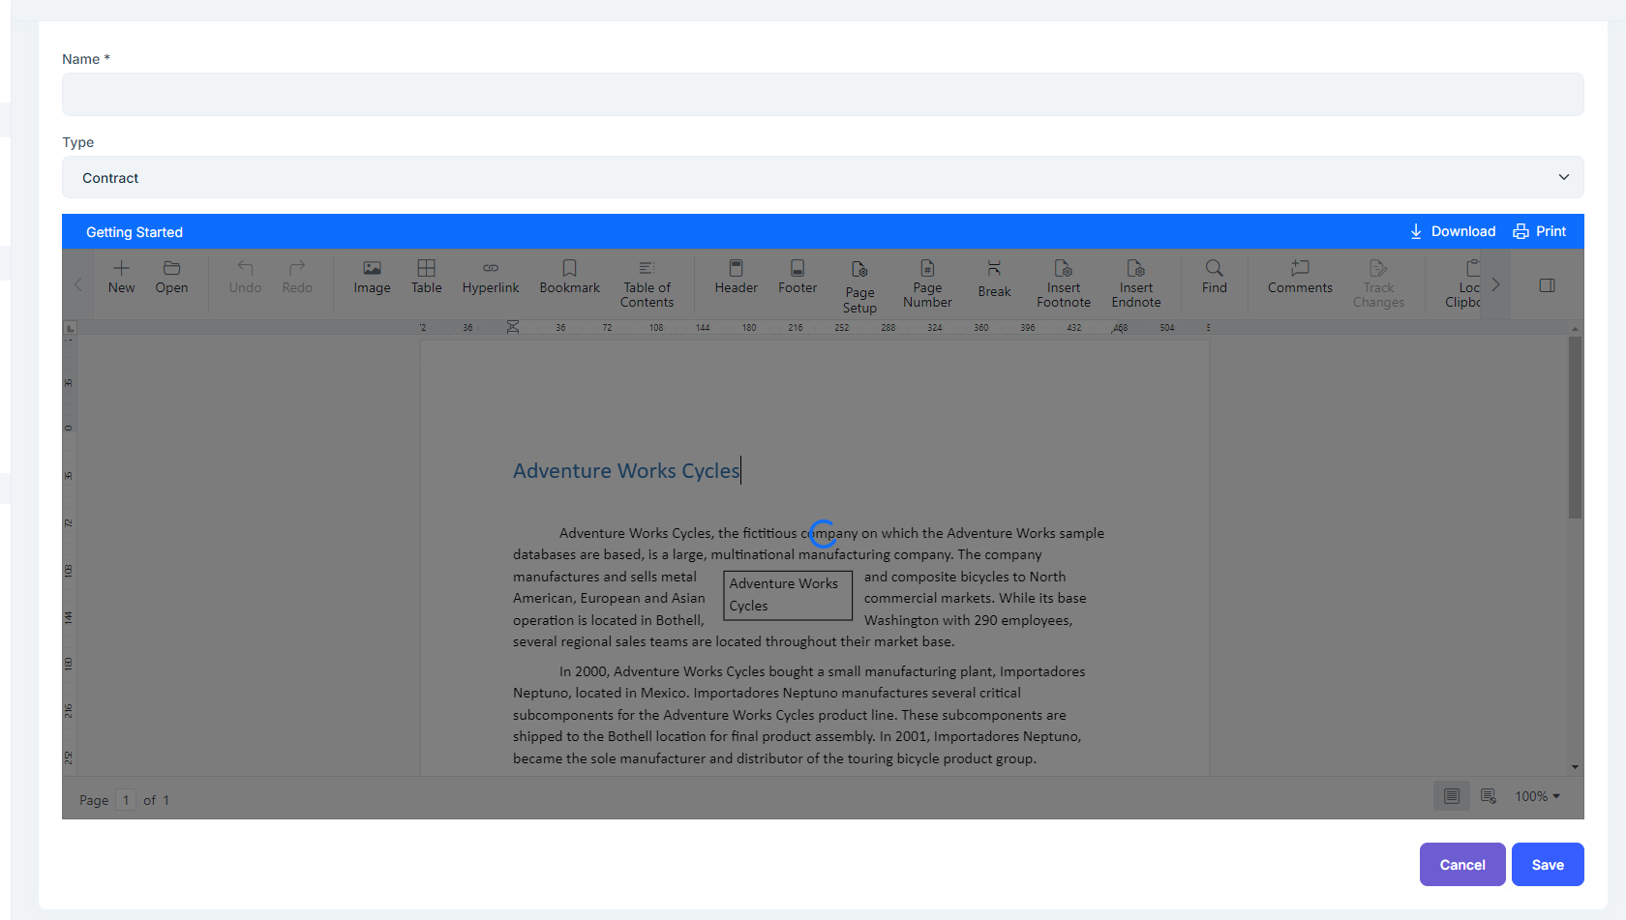Add a Hyperlink via the toolbar
1626x920 pixels.
(x=491, y=277)
